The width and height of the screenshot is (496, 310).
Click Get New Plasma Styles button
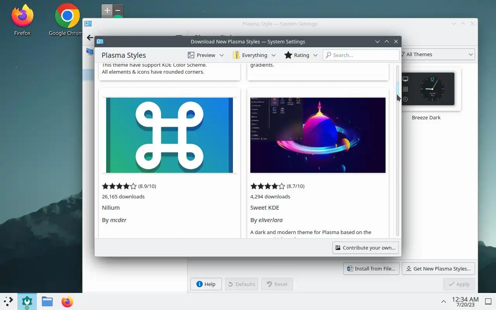(x=438, y=269)
